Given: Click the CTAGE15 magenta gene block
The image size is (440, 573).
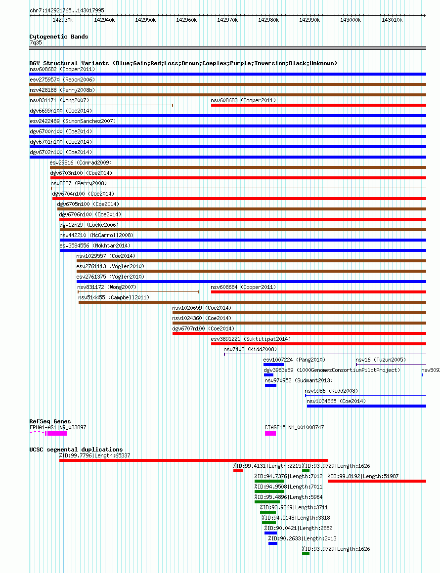Looking at the screenshot, I should click(x=270, y=433).
